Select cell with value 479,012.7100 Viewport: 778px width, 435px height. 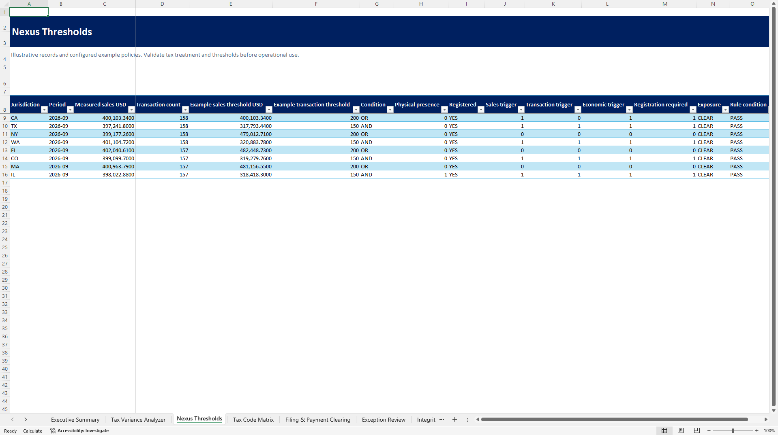coord(231,134)
